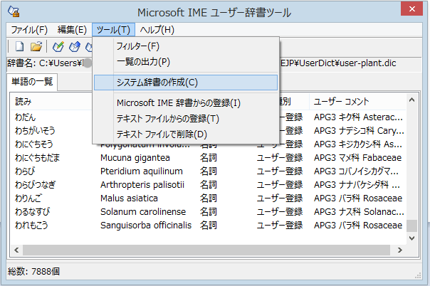Click the register word pencil icon

click(x=58, y=46)
